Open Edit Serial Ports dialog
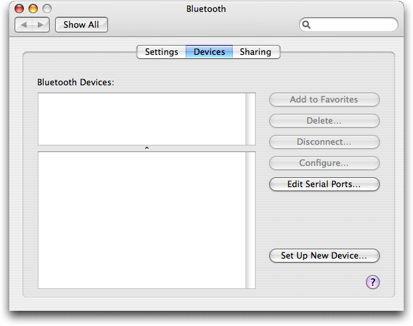 pyautogui.click(x=324, y=184)
